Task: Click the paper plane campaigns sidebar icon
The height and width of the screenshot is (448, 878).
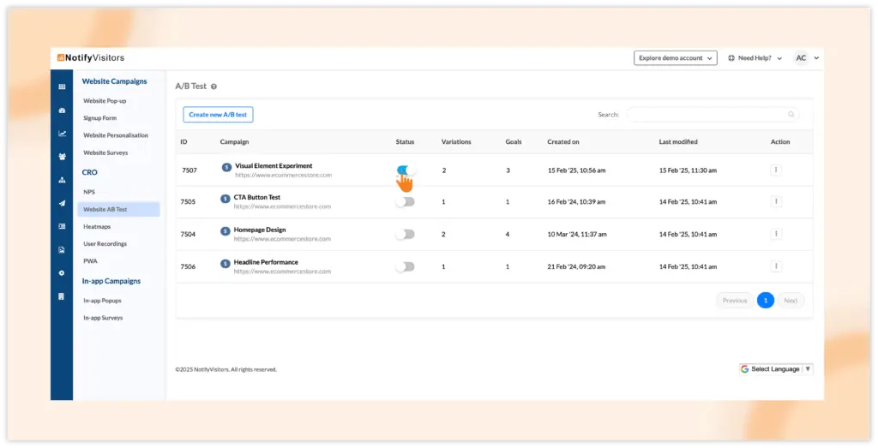Action: coord(62,203)
